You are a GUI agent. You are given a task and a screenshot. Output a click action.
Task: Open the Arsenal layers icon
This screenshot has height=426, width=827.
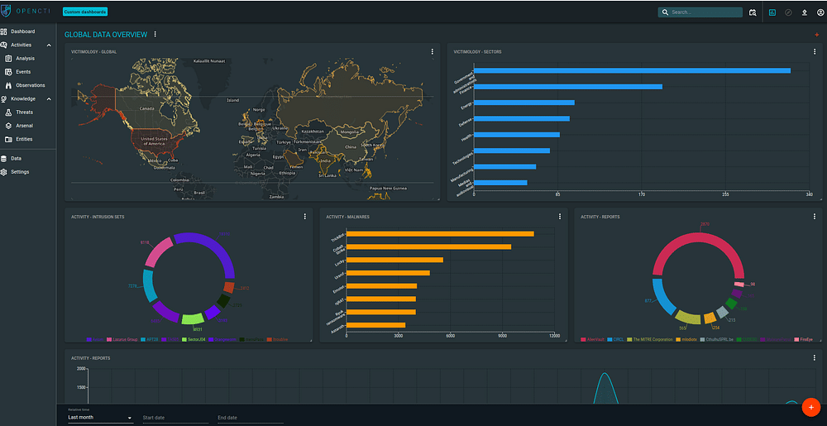pos(7,126)
